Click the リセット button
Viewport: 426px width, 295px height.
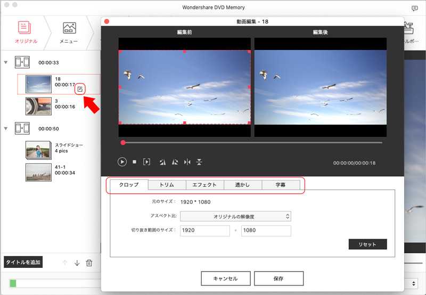coord(367,244)
